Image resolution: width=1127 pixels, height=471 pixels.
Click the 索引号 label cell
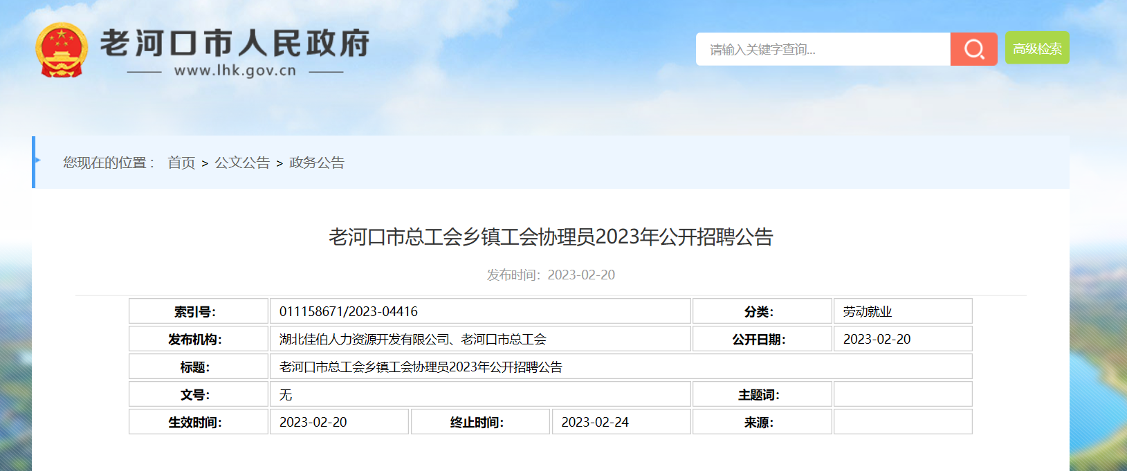[199, 311]
